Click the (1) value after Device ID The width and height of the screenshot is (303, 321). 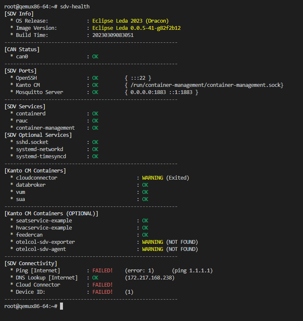129,292
